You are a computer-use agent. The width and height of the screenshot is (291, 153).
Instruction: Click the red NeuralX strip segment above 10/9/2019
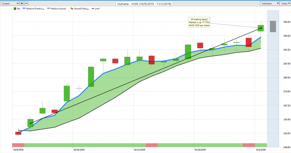click(x=18, y=145)
